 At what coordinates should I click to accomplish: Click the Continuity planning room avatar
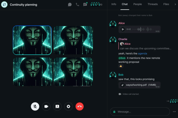click(x=4, y=4)
